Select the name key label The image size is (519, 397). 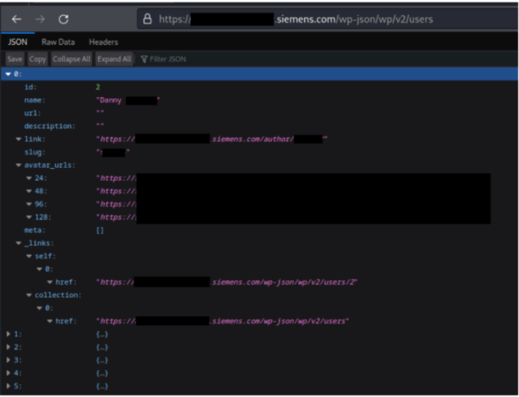[x=35, y=101]
